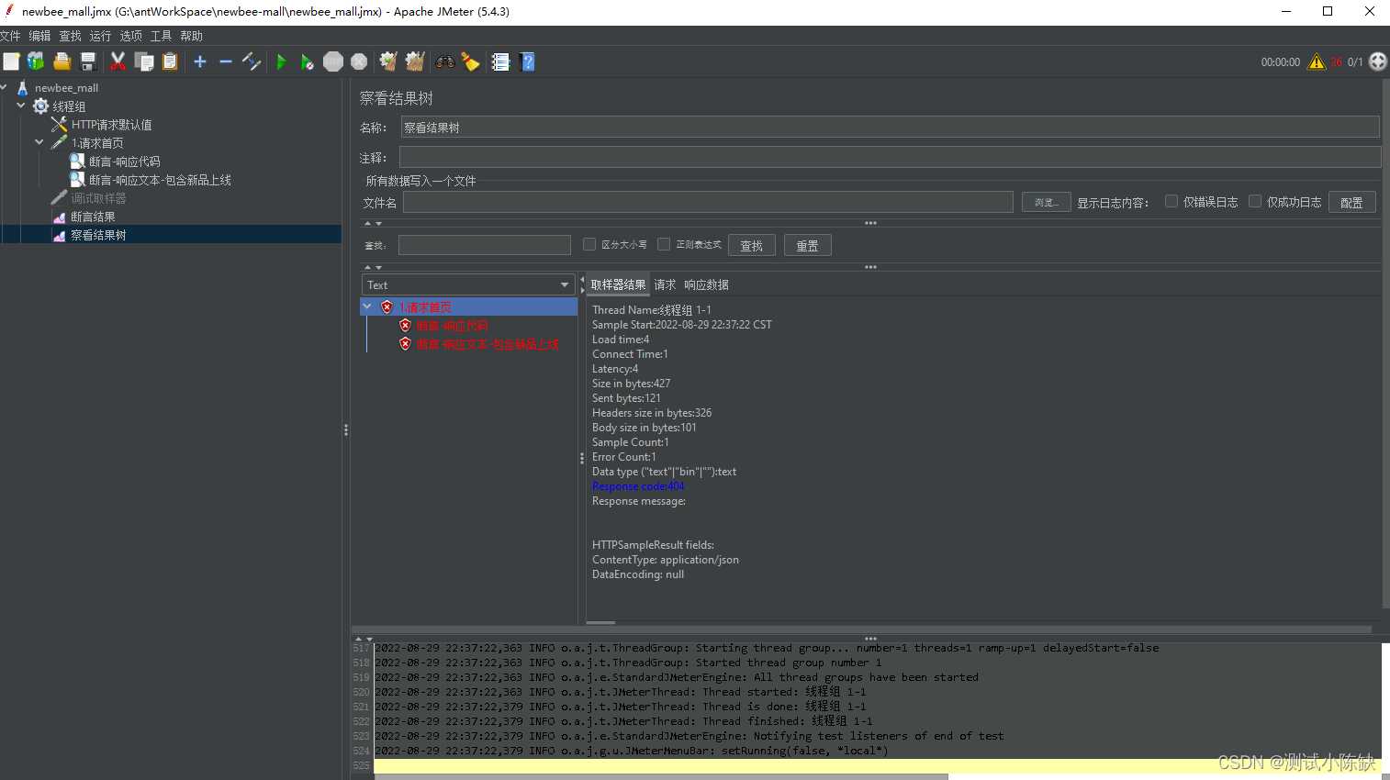Click the 配置 configure button
Screen dimensions: 1390x780
point(1351,202)
